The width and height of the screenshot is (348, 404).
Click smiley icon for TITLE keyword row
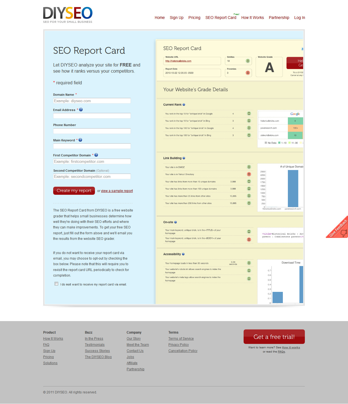[x=249, y=231]
